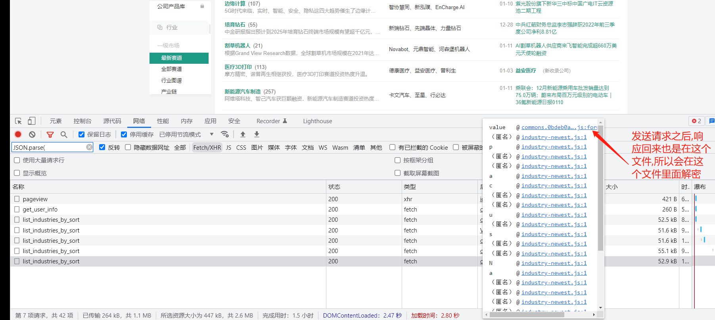This screenshot has height=320, width=715.
Task: Open network conditions wifi icon
Action: 225,134
